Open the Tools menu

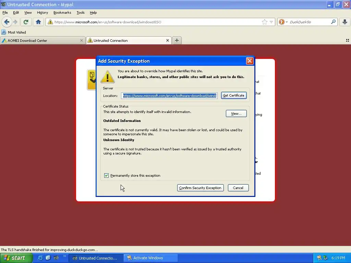point(81,13)
